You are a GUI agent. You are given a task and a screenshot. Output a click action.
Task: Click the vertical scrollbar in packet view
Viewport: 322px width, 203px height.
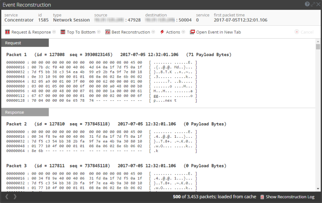point(318,116)
